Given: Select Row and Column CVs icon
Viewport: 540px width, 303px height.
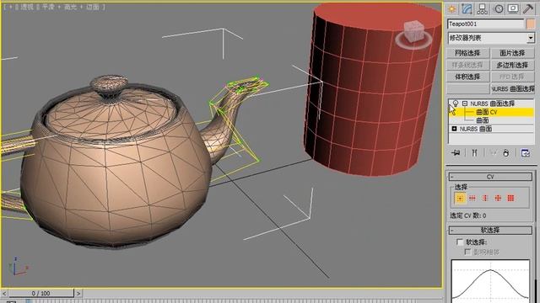Looking at the screenshot, I should point(498,199).
